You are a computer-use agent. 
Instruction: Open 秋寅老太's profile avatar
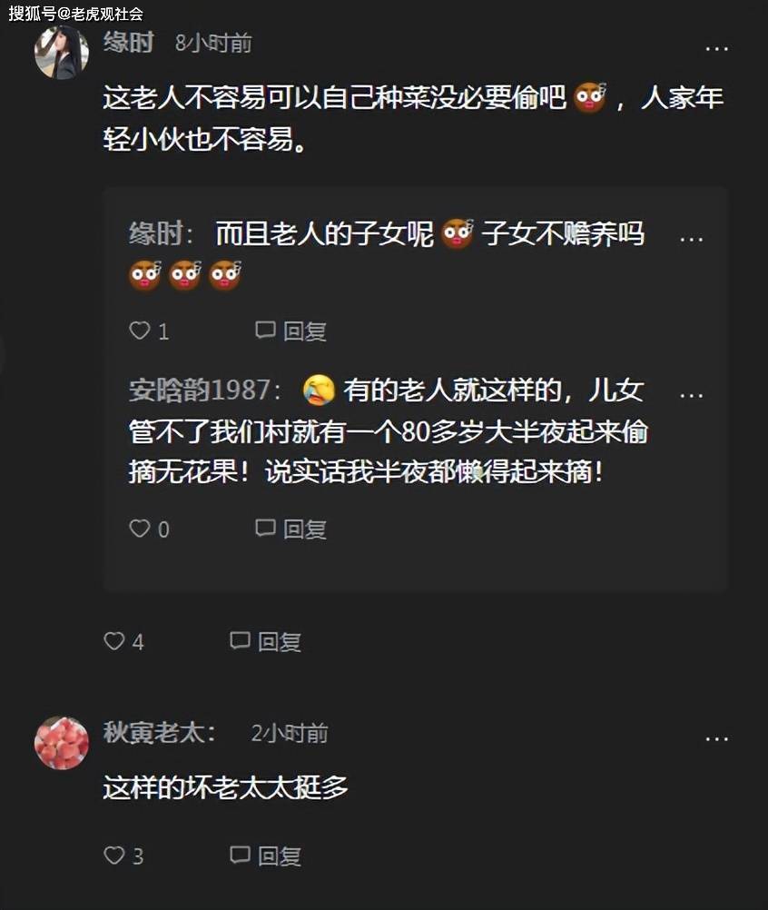click(x=62, y=743)
